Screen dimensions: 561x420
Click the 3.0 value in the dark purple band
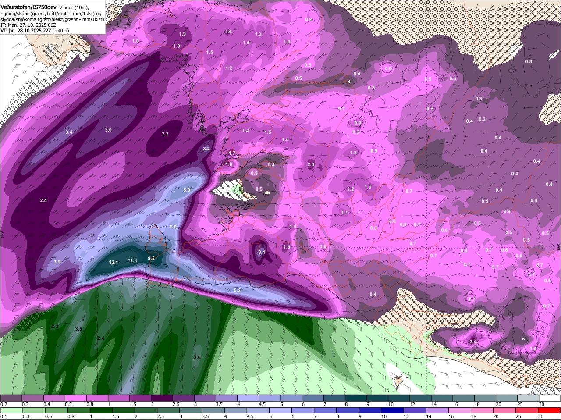[108, 130]
